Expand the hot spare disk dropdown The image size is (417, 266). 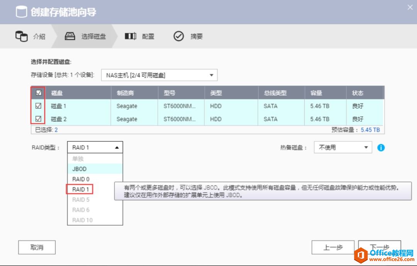pyautogui.click(x=342, y=147)
